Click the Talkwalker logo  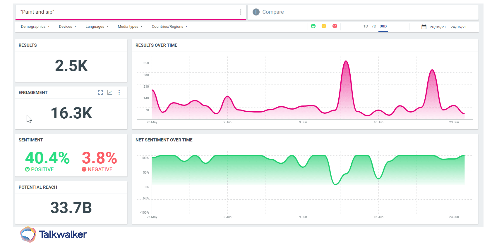pyautogui.click(x=54, y=234)
